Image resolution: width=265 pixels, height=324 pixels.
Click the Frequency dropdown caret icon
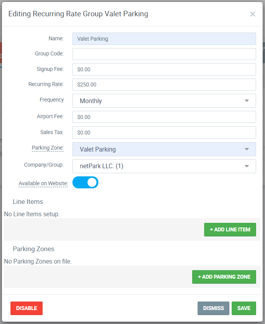tap(247, 100)
